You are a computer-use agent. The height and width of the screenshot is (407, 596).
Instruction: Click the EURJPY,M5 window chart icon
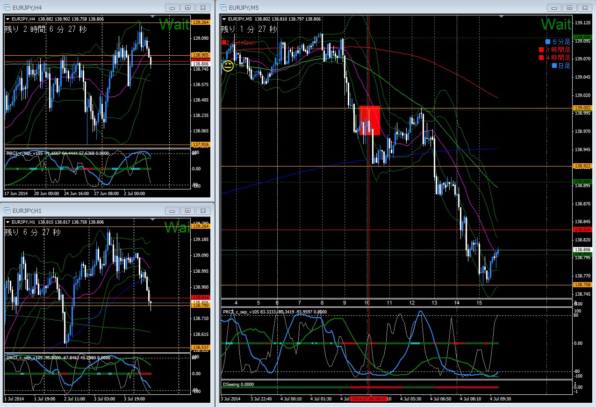click(224, 7)
